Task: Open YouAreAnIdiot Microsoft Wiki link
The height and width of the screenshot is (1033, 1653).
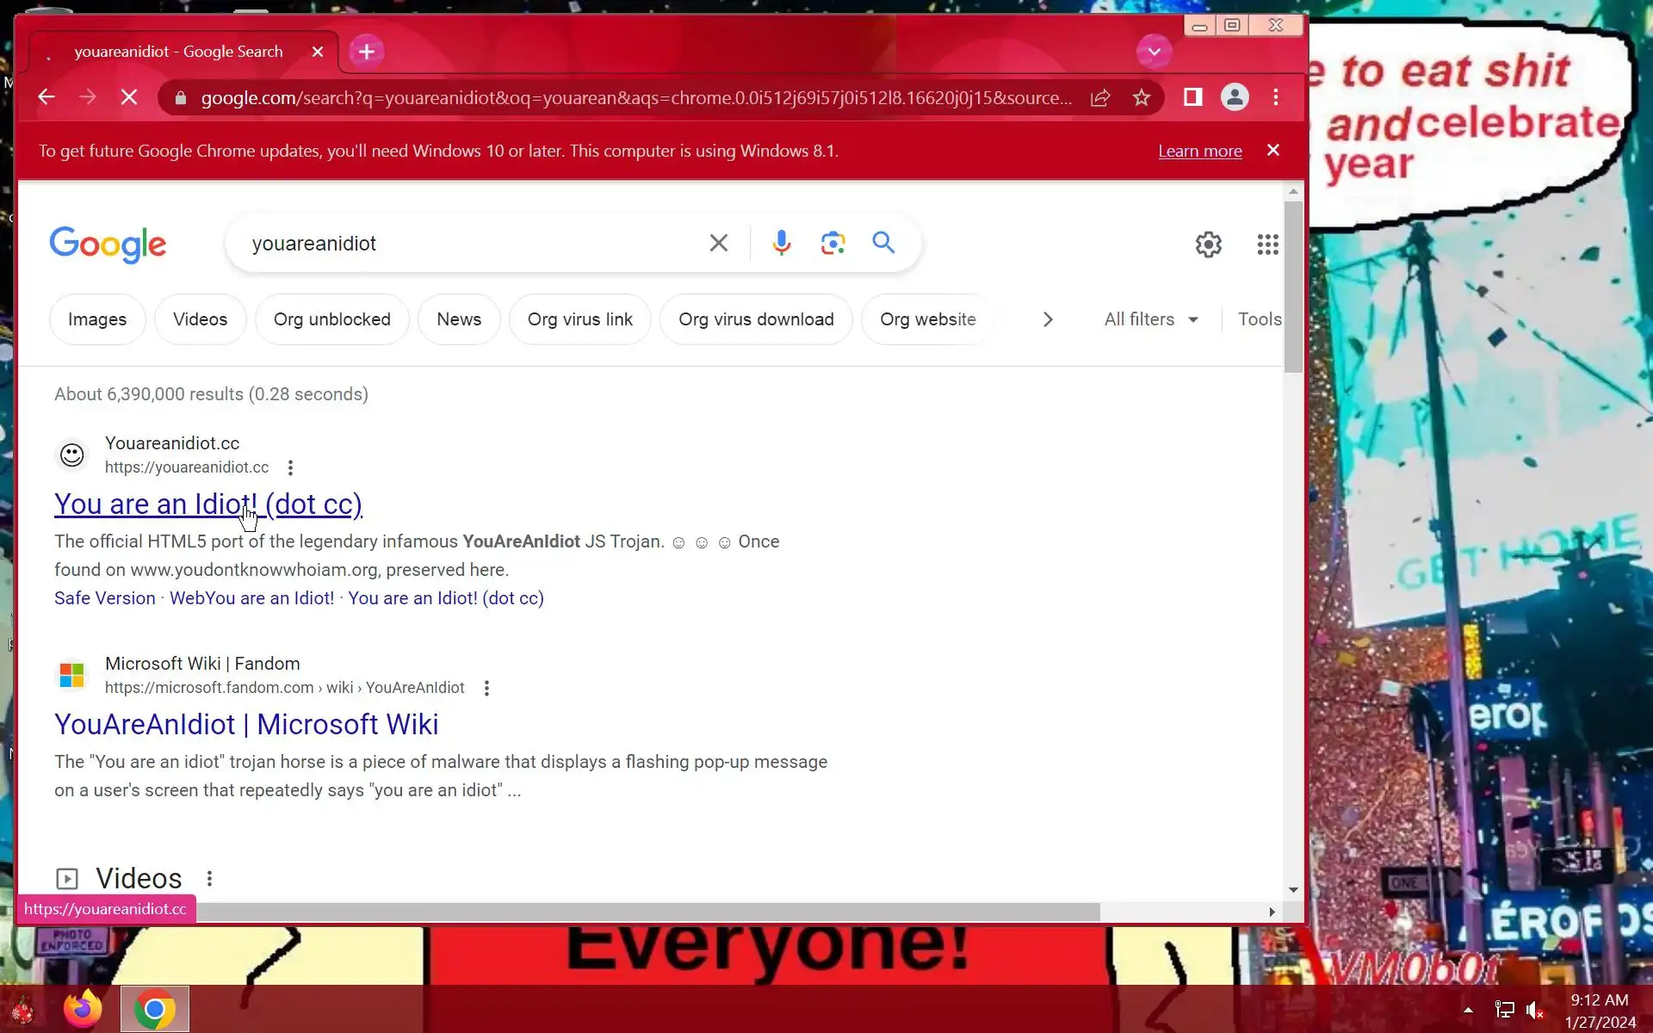Action: pyautogui.click(x=246, y=724)
